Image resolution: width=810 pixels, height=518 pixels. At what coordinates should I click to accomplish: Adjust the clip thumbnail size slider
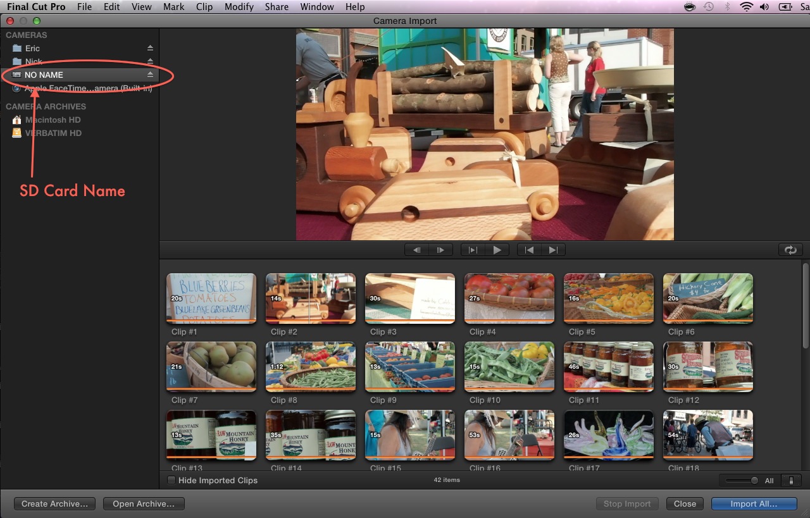(x=755, y=480)
